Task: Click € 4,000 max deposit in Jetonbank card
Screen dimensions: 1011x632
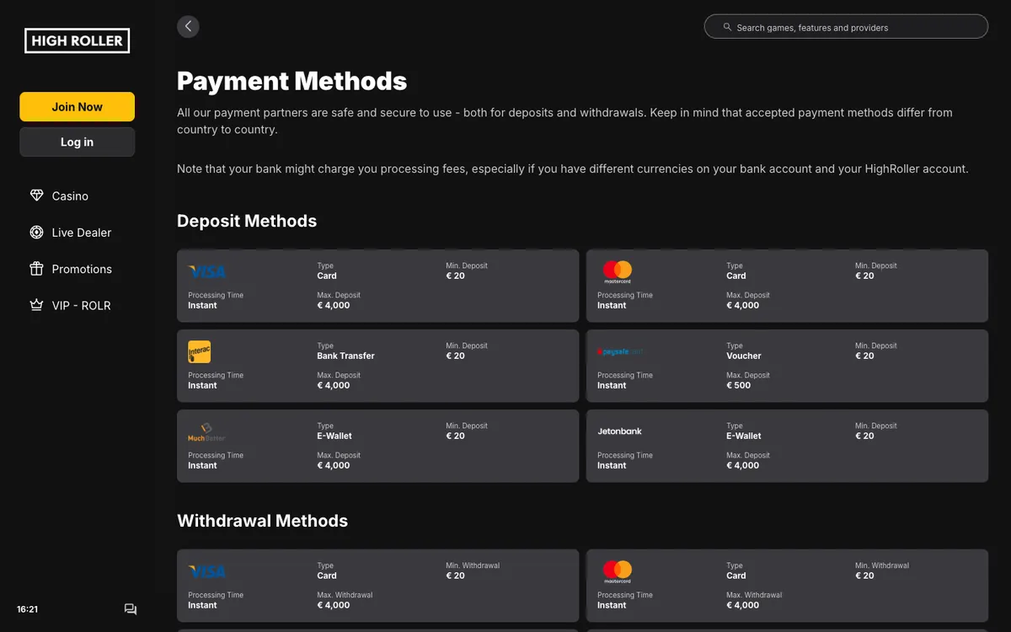Action: [x=743, y=465]
